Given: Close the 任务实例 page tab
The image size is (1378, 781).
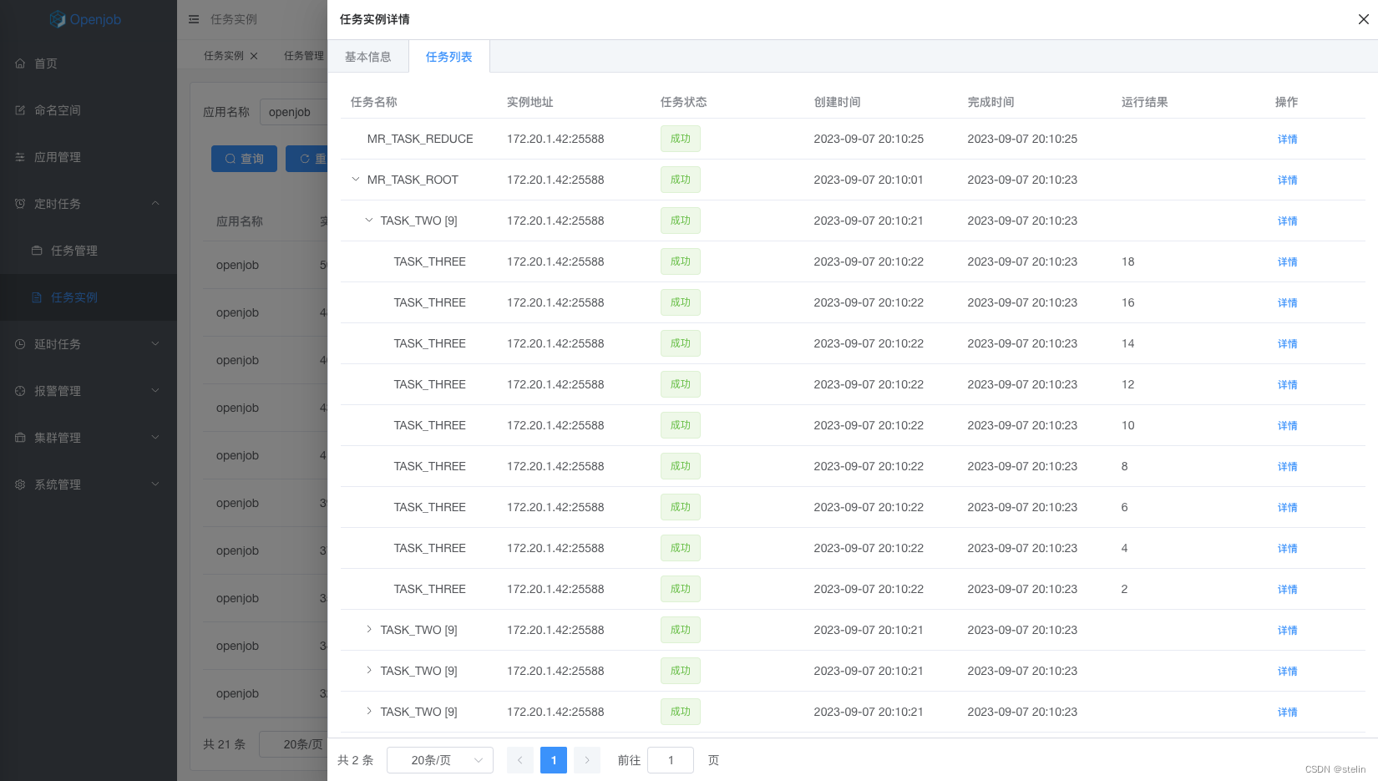Looking at the screenshot, I should (254, 56).
